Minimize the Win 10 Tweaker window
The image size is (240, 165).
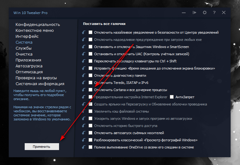(184, 13)
